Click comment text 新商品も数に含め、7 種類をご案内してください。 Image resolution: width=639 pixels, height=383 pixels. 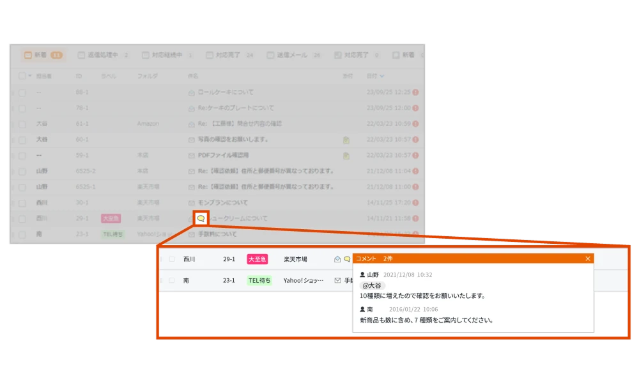tap(427, 320)
